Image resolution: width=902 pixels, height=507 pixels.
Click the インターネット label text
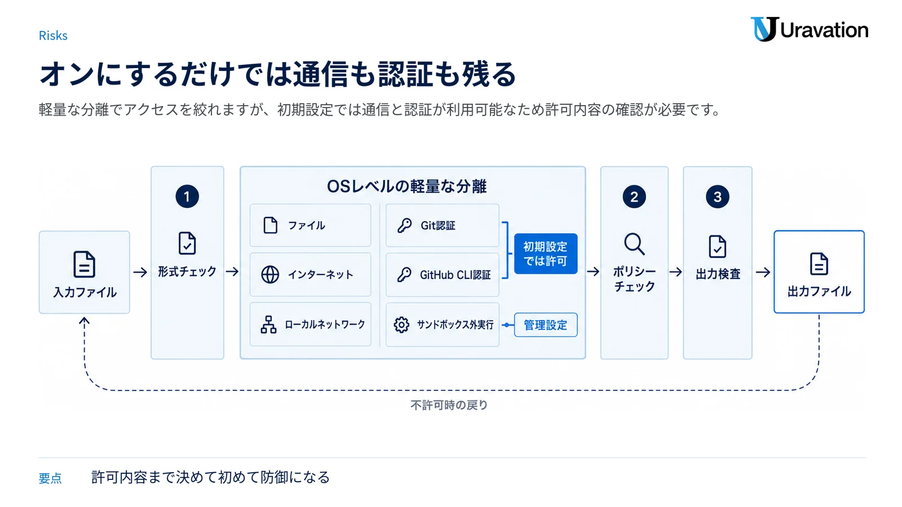point(320,274)
